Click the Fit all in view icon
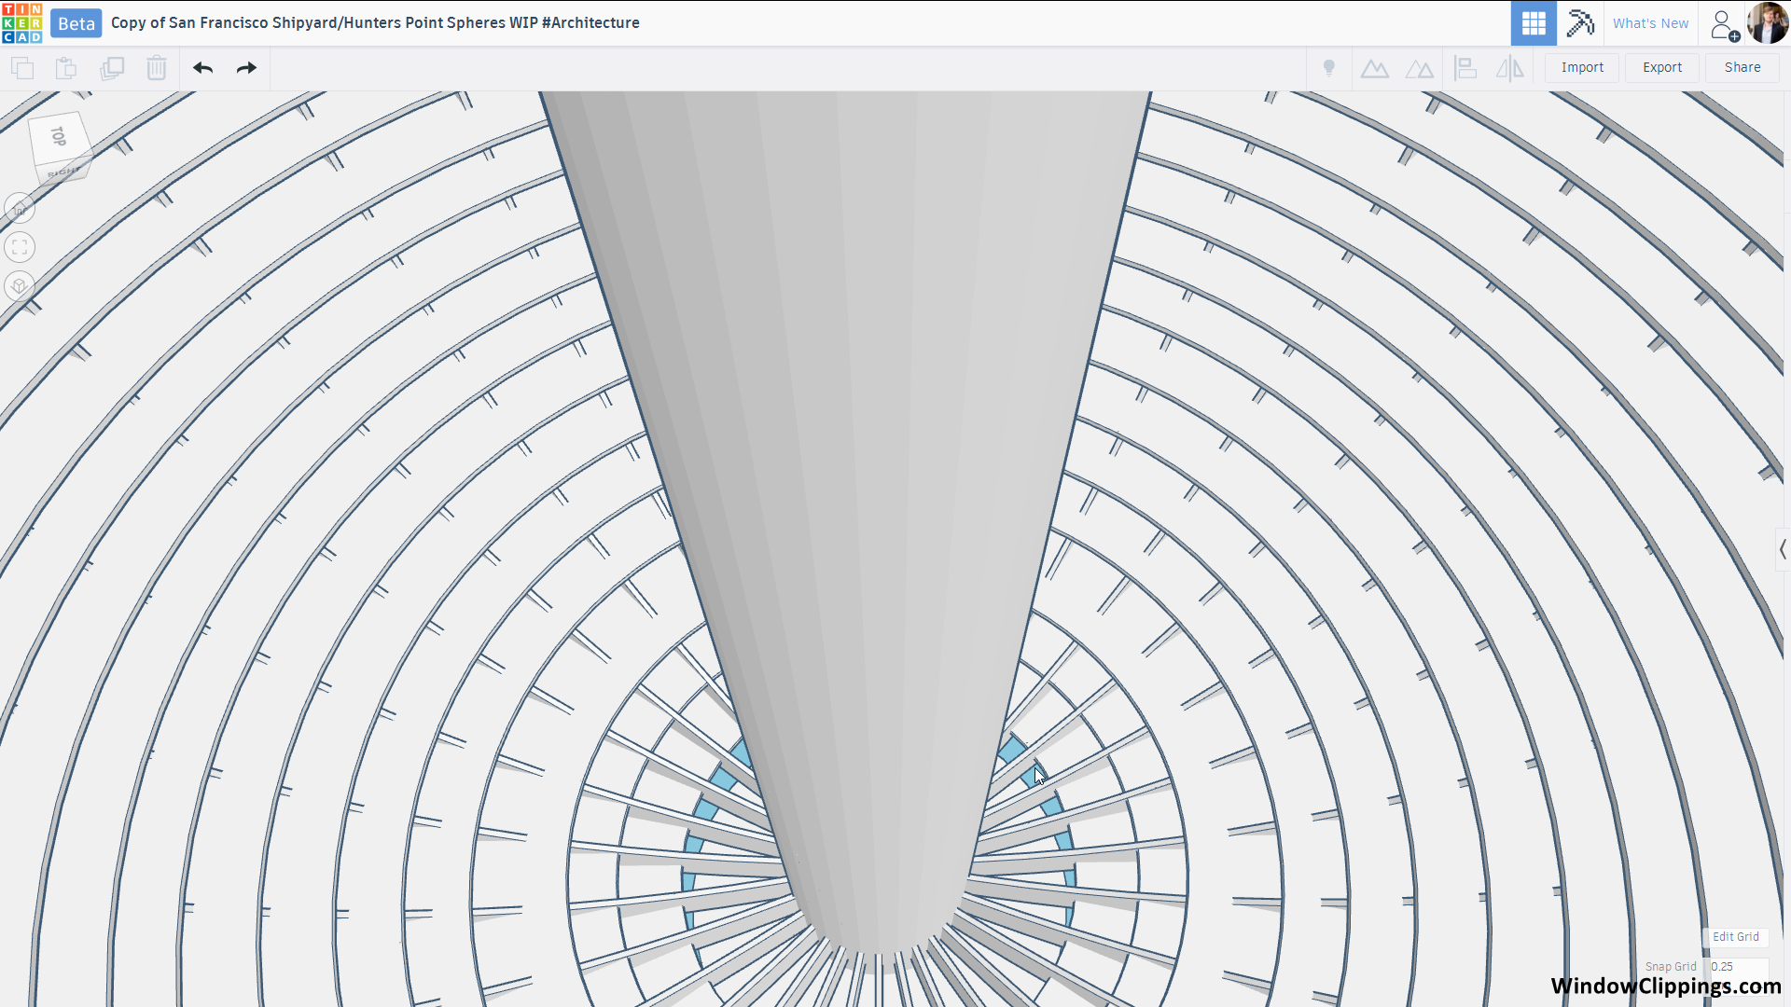 point(20,247)
